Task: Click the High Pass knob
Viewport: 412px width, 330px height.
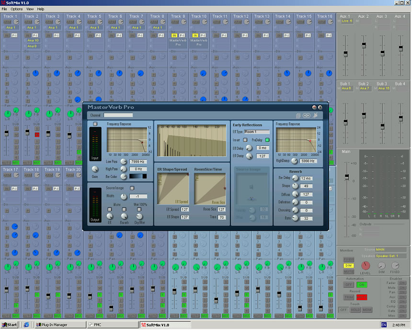Action: (x=124, y=169)
